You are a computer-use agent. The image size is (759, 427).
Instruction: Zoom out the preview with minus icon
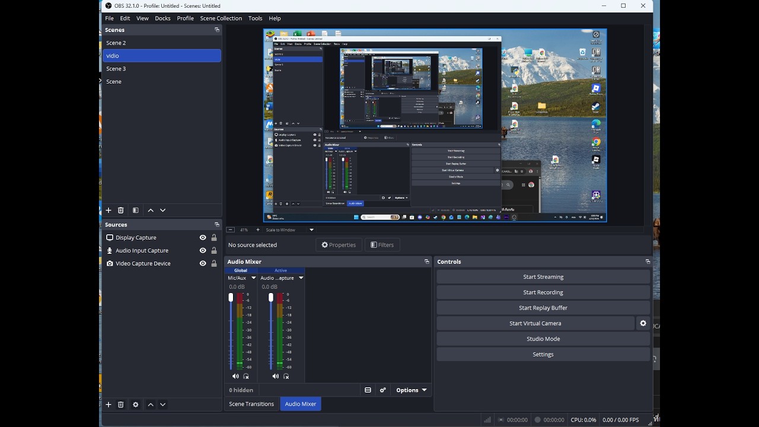[x=231, y=230]
